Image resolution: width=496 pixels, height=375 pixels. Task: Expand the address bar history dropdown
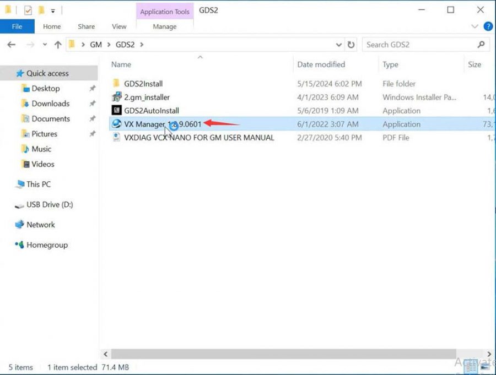(x=338, y=45)
